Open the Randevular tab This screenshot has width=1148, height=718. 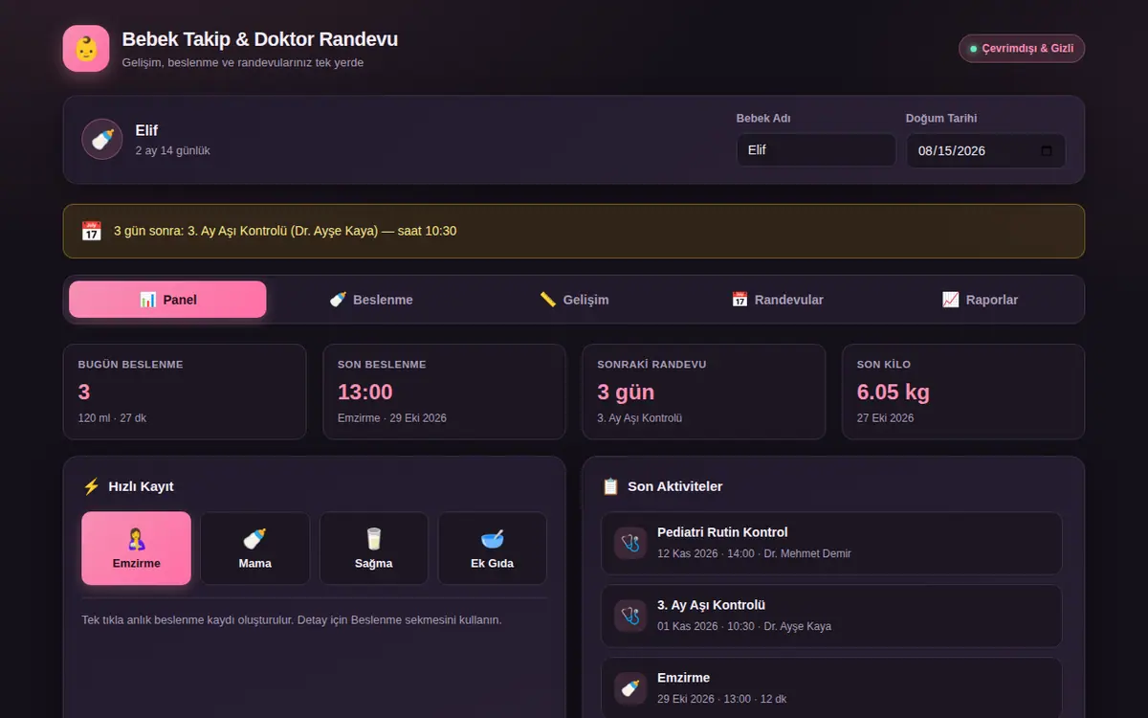tap(777, 300)
